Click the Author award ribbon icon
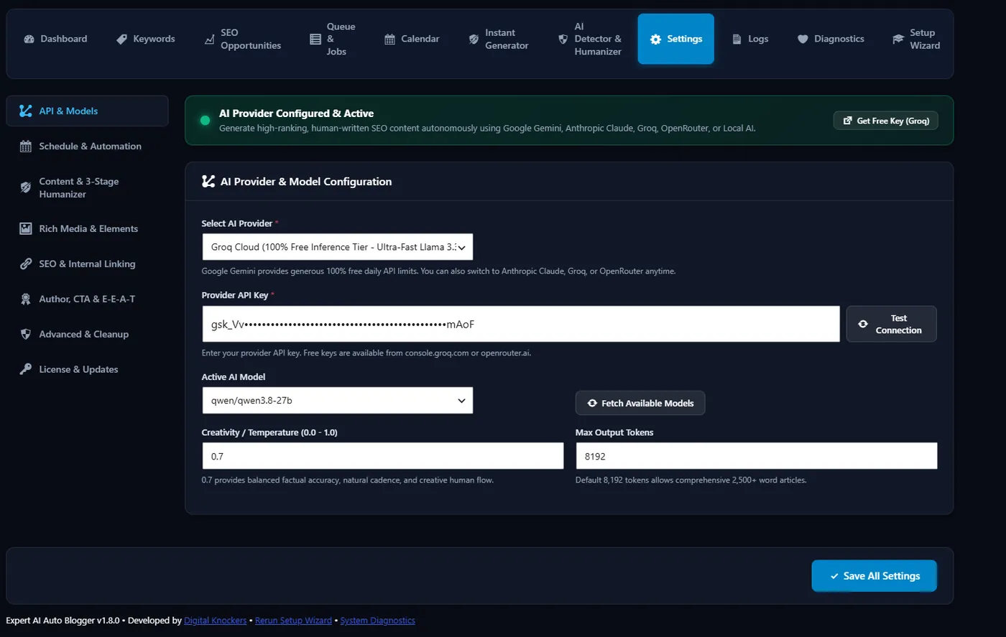 (x=26, y=299)
